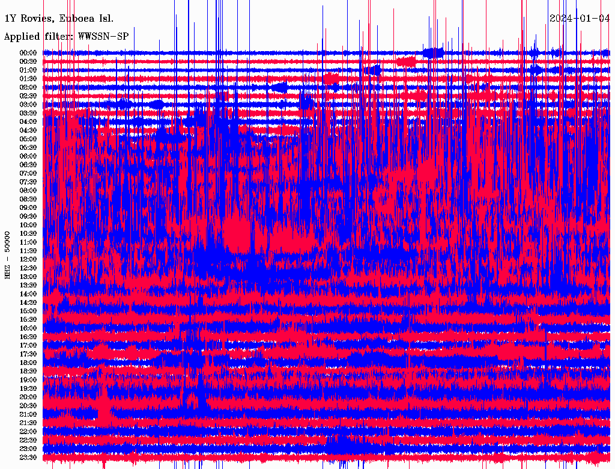Viewport: 615px width, 469px height.
Task: Click the 03:00 trace time label
Action: (28, 105)
